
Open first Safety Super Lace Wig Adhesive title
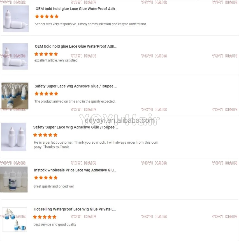76,86
